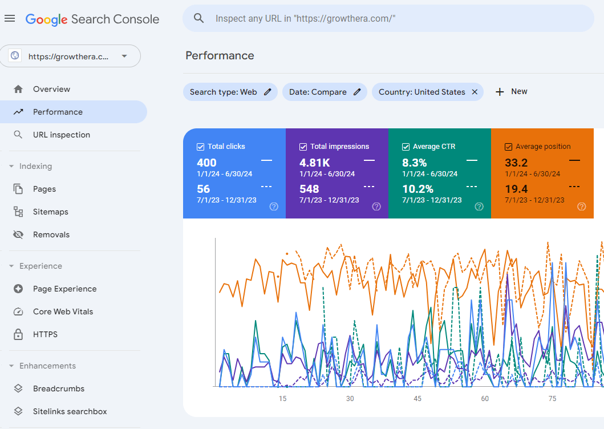Click the help icon on Total clicks card
Screen dimensions: 604x429
tap(274, 207)
